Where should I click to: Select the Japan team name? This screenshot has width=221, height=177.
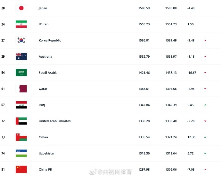pos(43,8)
